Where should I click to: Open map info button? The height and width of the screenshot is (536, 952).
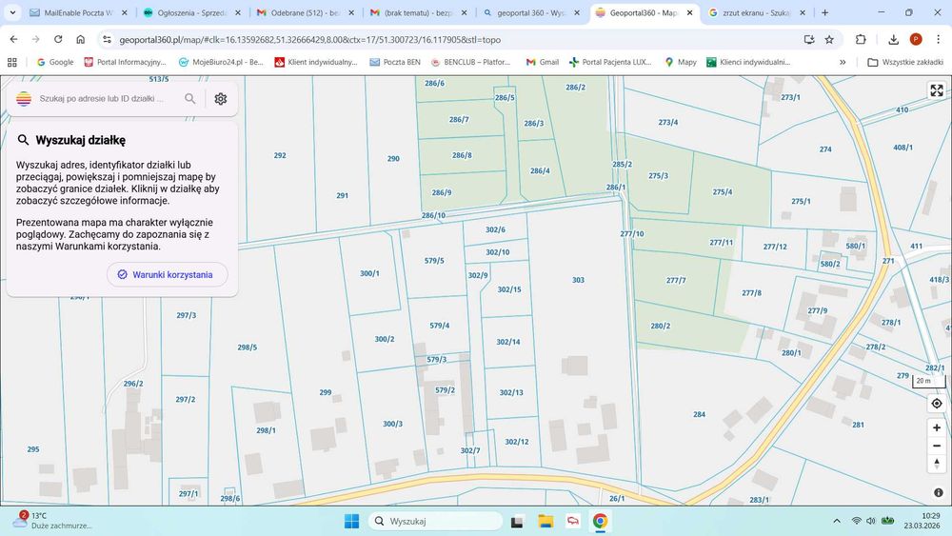coord(938,492)
